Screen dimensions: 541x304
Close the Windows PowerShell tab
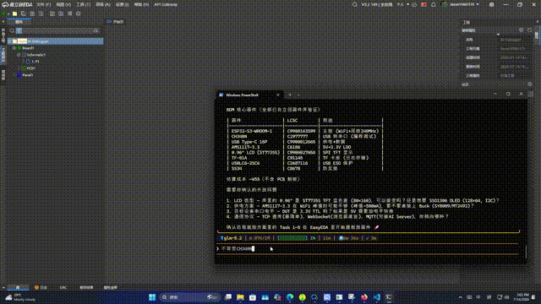278,95
